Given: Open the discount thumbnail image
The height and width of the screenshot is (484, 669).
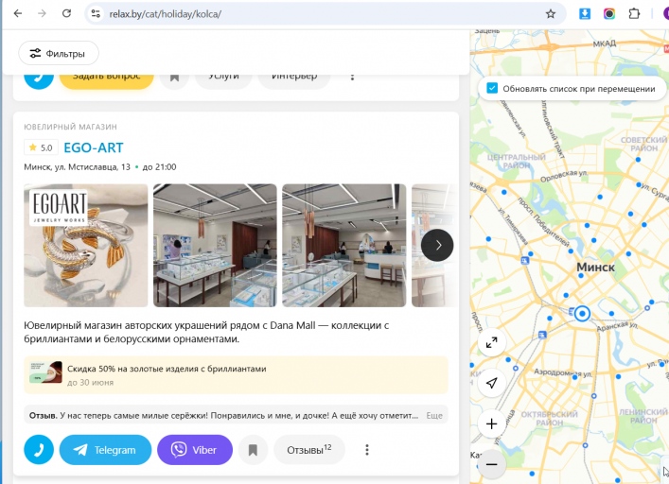Looking at the screenshot, I should (x=45, y=372).
